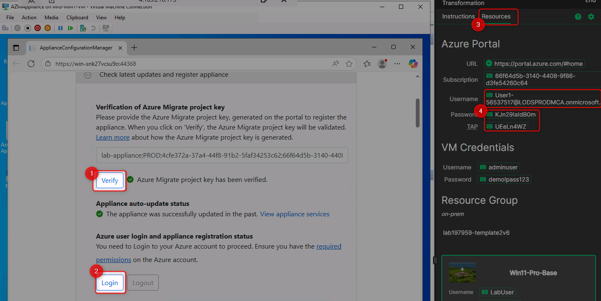Viewport: 601px width, 301px height.
Task: Click resource group name 'lab197959-template2v6'
Action: [477, 233]
